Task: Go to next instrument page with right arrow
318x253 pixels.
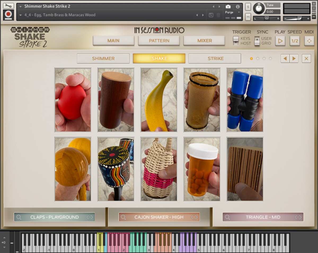Action: [x=294, y=58]
